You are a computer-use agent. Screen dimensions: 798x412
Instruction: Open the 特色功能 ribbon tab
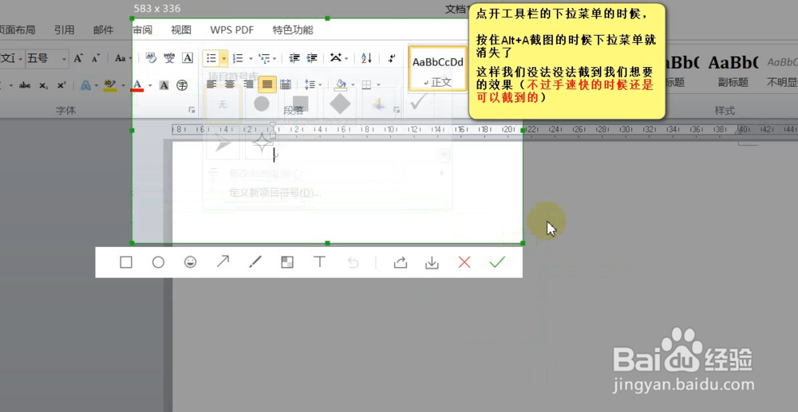tap(293, 30)
